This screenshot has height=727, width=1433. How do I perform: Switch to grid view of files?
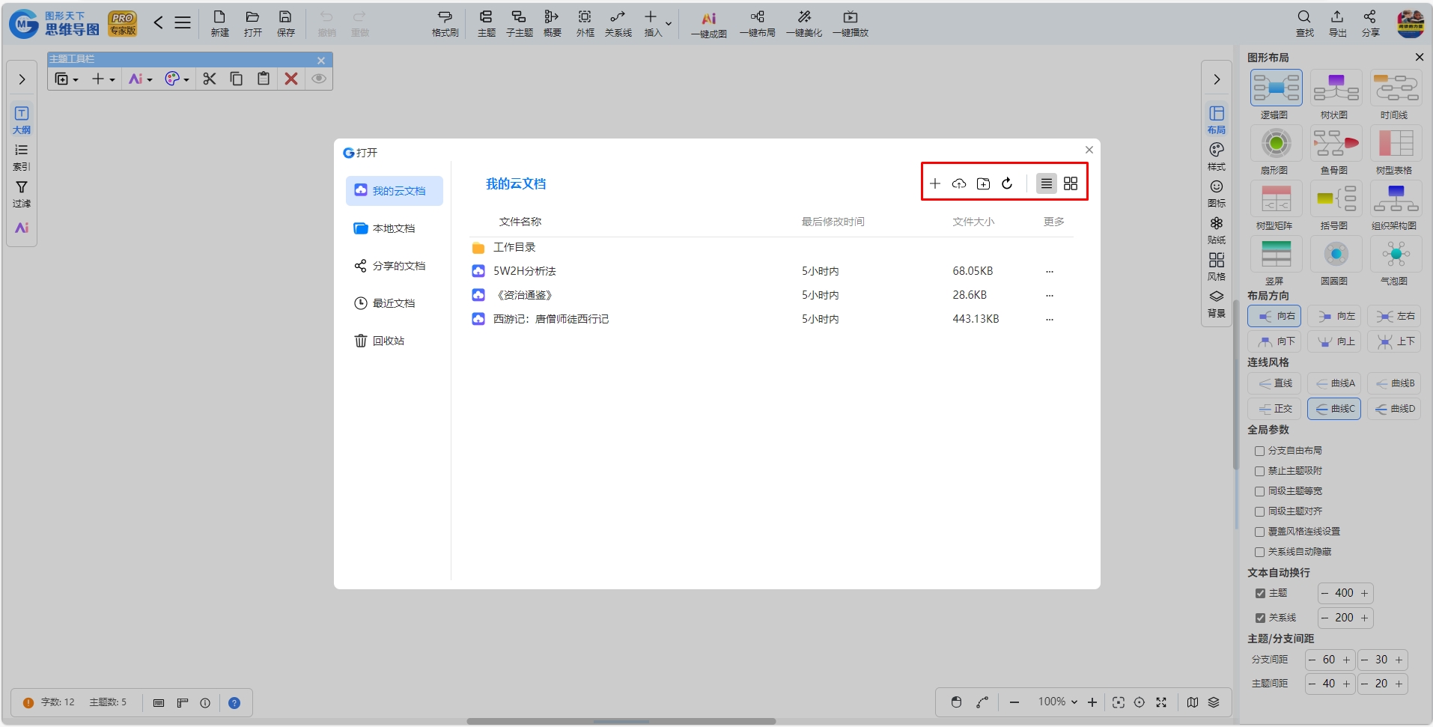(x=1071, y=183)
